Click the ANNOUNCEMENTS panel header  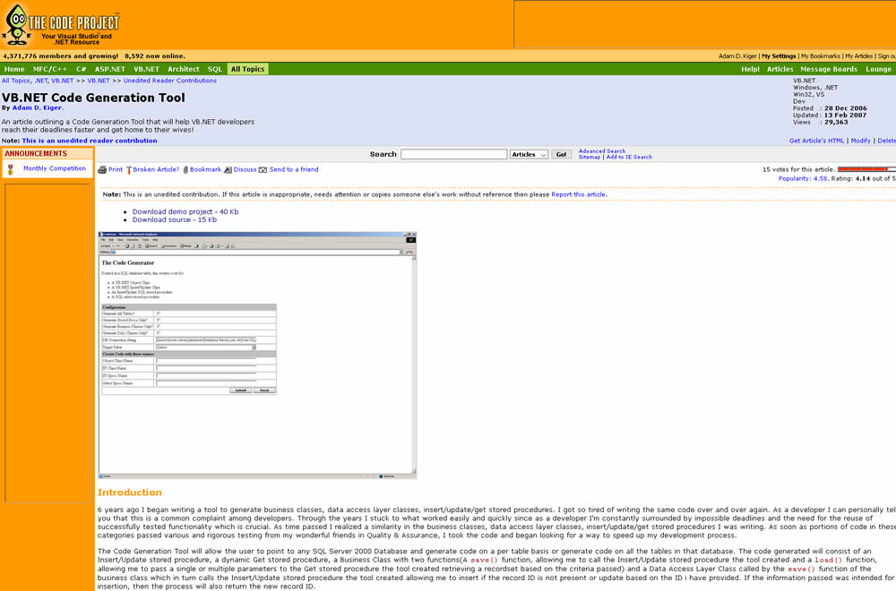(47, 154)
